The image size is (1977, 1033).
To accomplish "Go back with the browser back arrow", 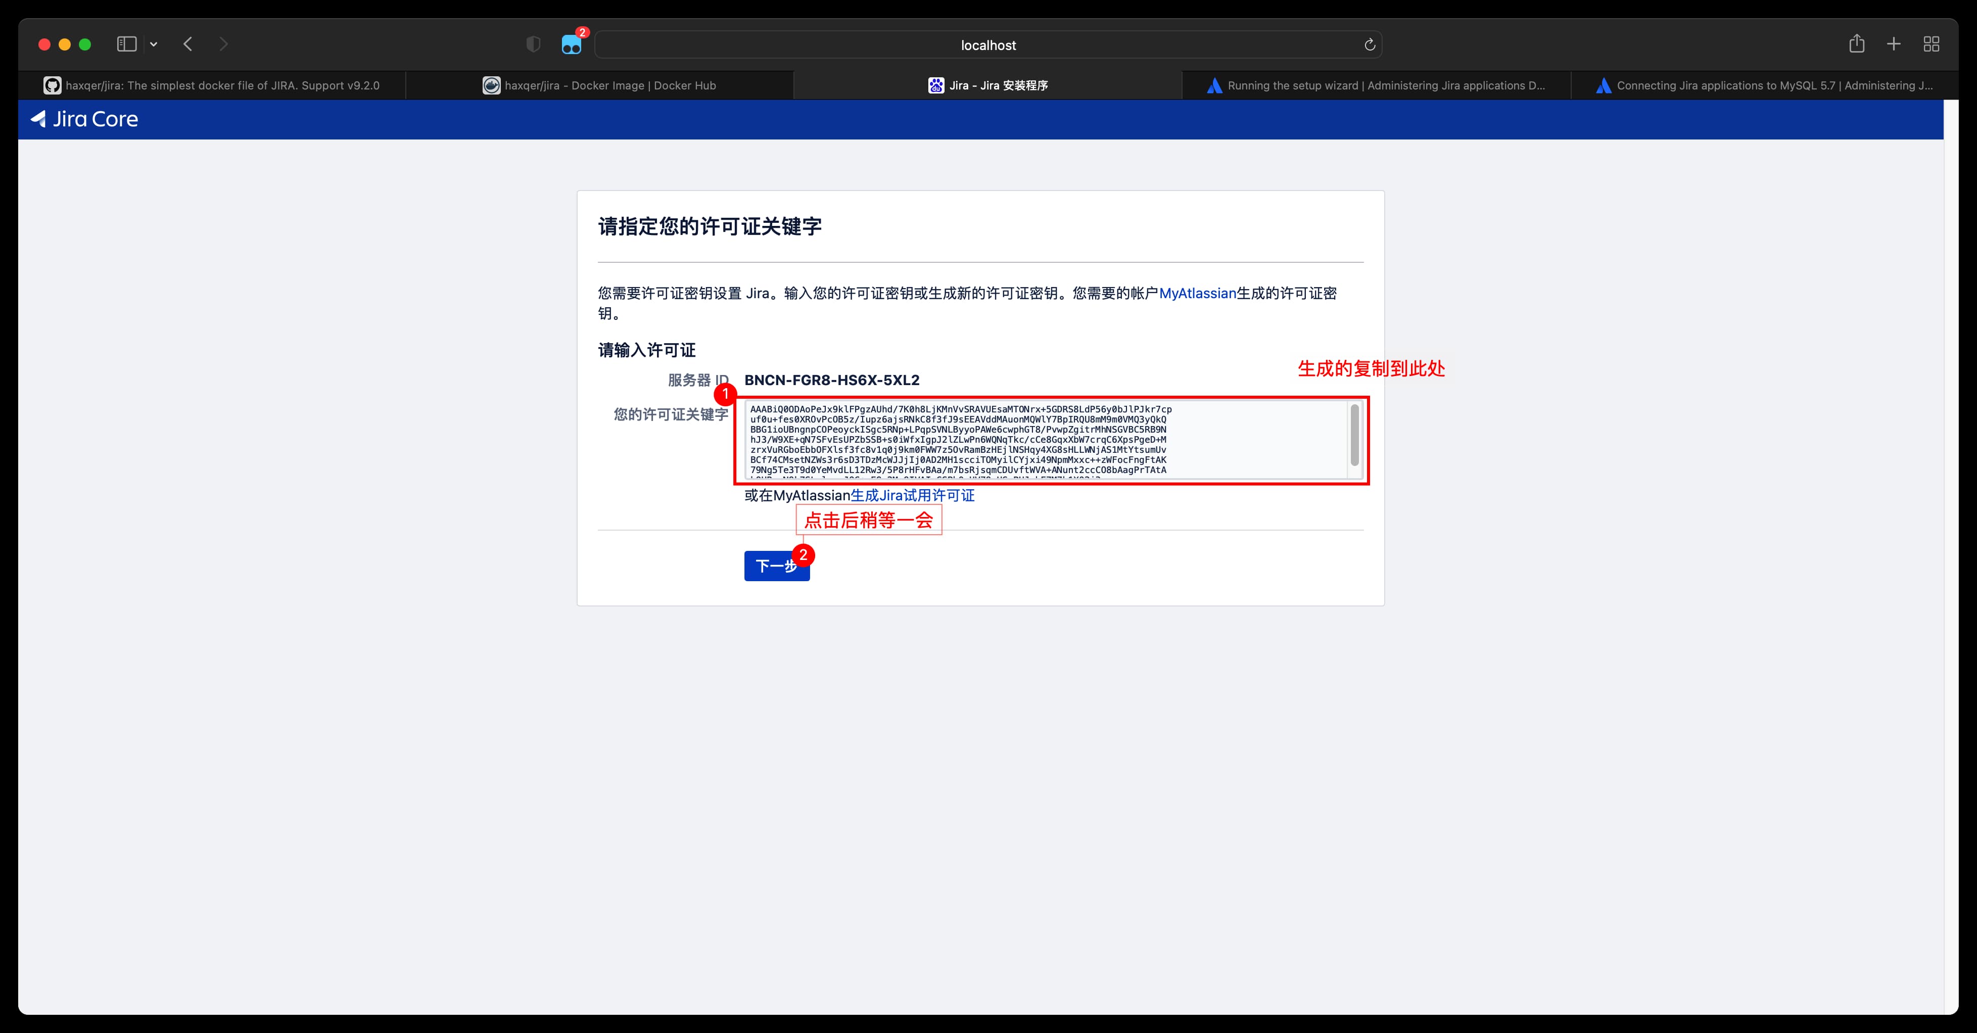I will point(188,44).
